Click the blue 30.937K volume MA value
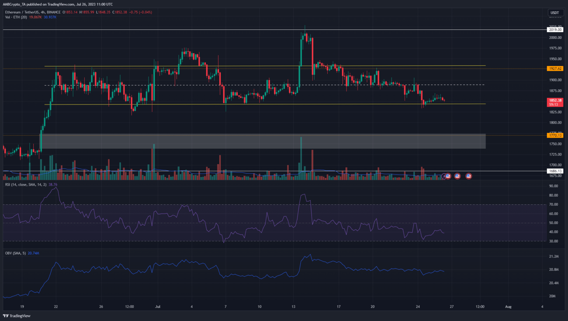 point(50,17)
